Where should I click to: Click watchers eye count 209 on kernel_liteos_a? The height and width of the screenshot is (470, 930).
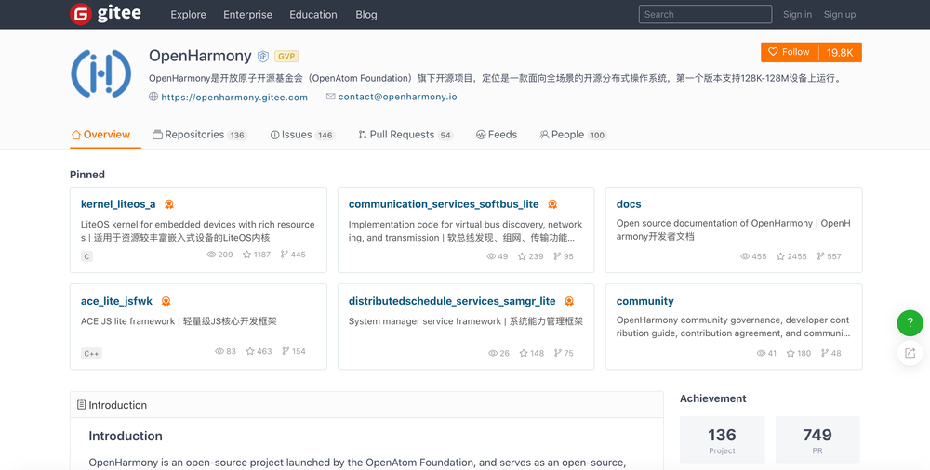point(219,255)
